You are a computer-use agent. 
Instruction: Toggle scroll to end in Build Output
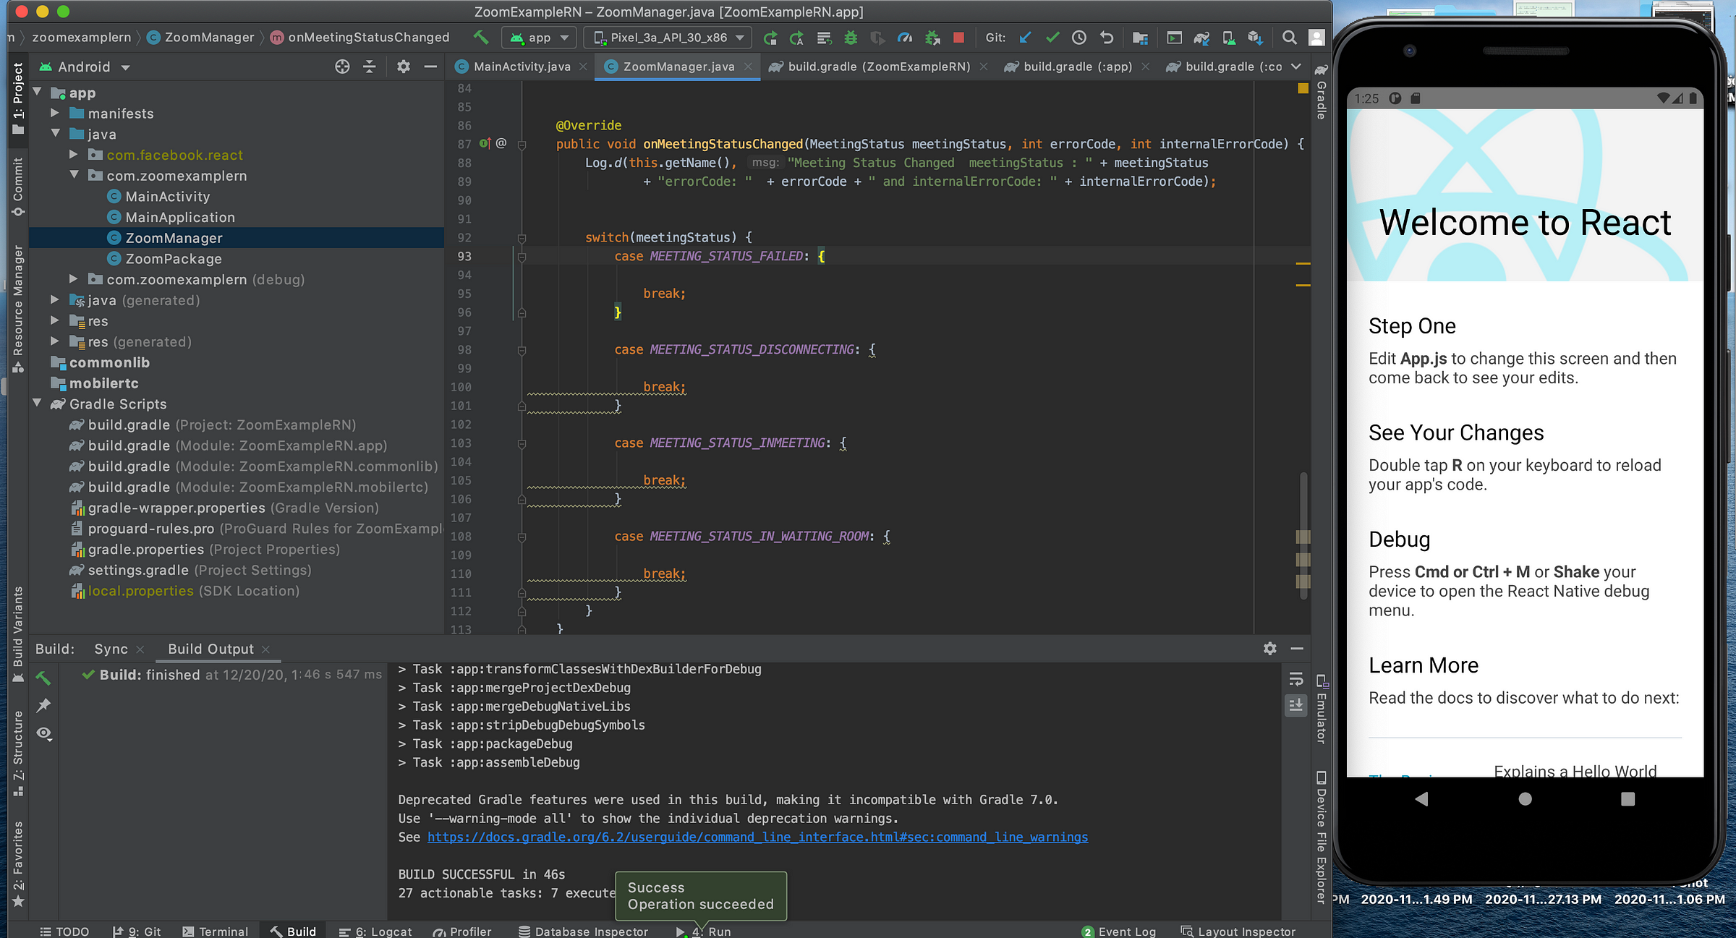click(x=1295, y=704)
